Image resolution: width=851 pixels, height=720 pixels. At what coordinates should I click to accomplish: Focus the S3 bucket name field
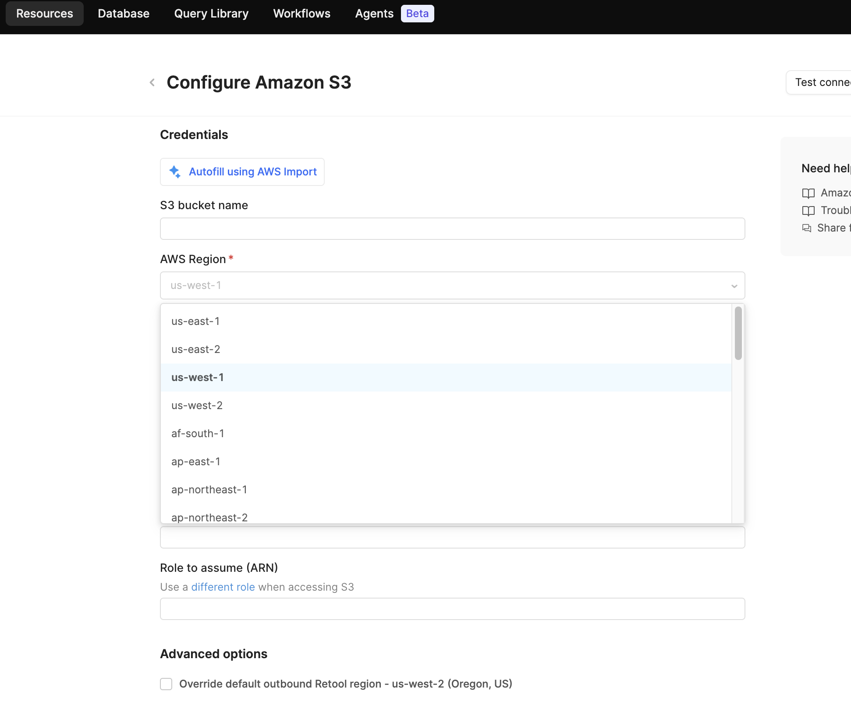[x=452, y=229]
